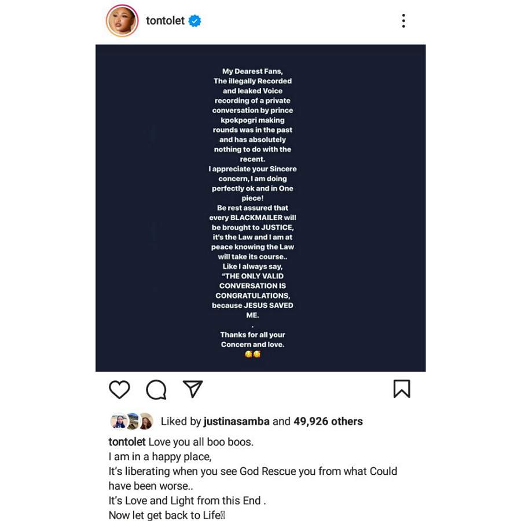Share the post using the paper plane icon
The height and width of the screenshot is (521, 521).
coord(192,389)
